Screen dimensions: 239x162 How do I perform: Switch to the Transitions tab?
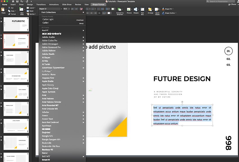pos(41,4)
